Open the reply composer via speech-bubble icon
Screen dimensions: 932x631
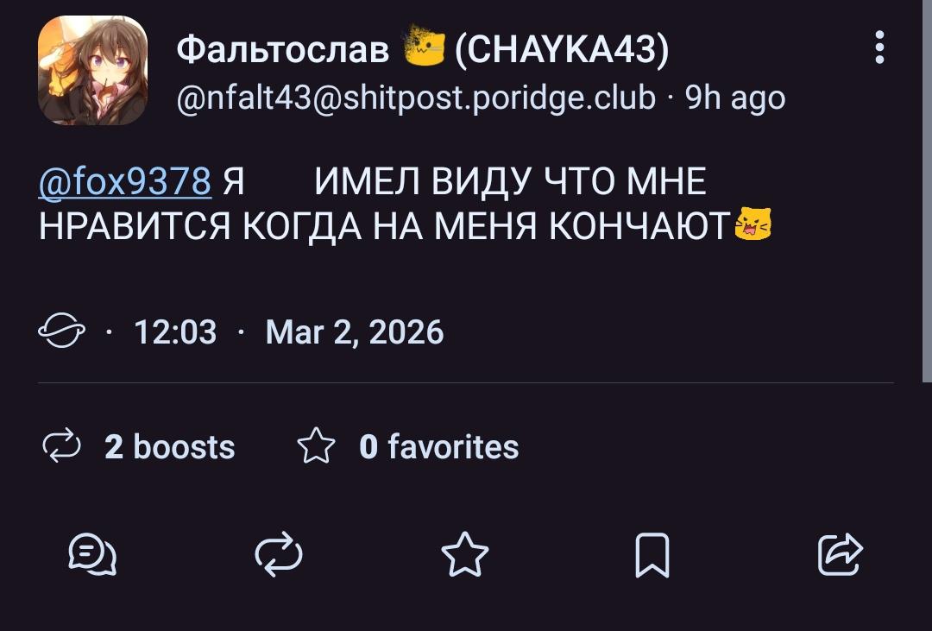pyautogui.click(x=92, y=555)
